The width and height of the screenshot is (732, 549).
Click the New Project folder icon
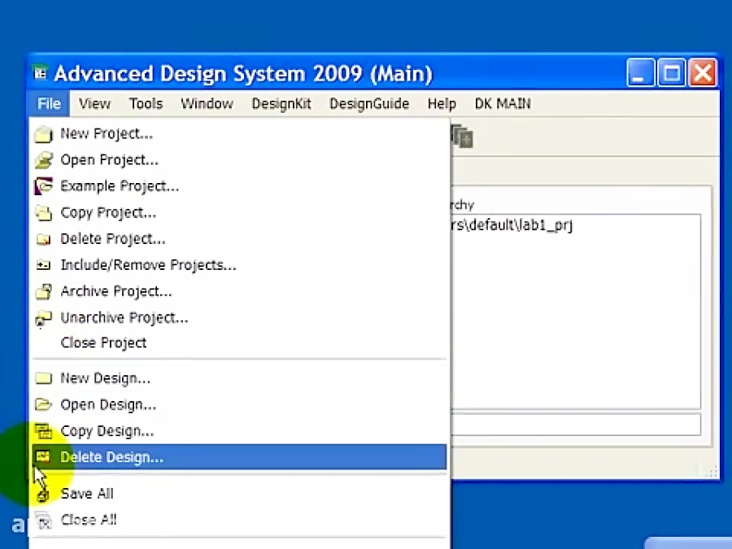(x=44, y=133)
